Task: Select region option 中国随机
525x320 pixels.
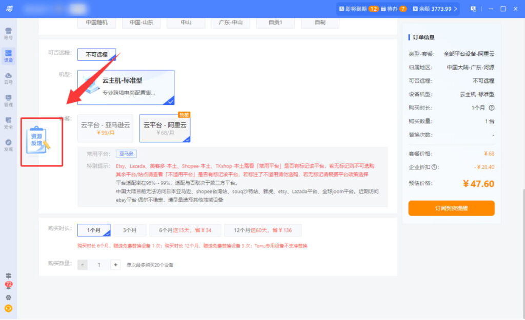Action: (x=97, y=23)
